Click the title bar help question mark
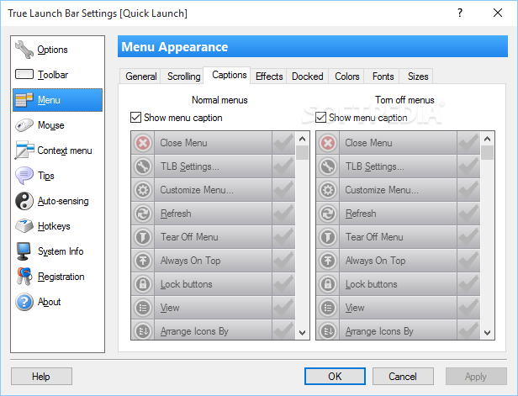Image resolution: width=518 pixels, height=396 pixels. tap(460, 13)
